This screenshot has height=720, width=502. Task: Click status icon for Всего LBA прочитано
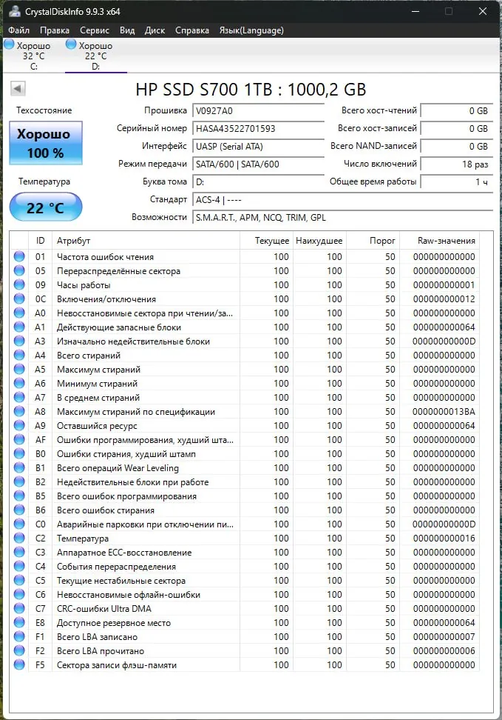[x=19, y=650]
